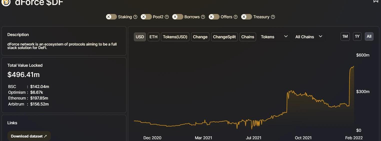This screenshot has height=141, width=381.
Task: Click help icon next to Borrows
Action: click(203, 17)
